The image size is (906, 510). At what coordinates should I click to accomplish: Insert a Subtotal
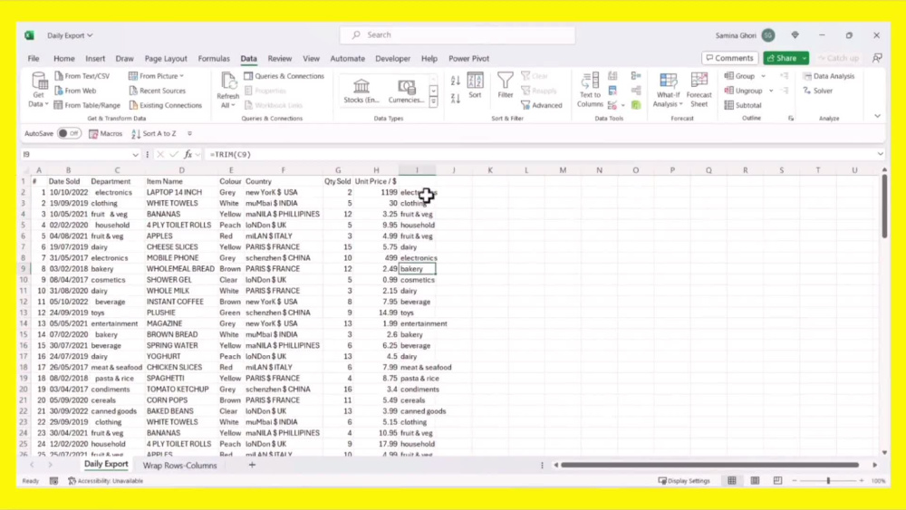[x=743, y=105]
